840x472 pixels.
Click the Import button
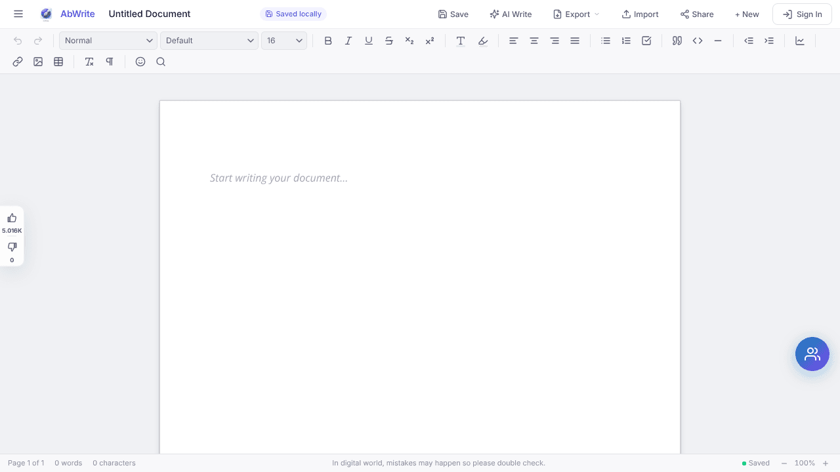tap(640, 14)
